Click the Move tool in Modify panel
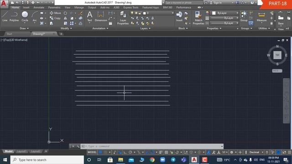 pos(55,13)
